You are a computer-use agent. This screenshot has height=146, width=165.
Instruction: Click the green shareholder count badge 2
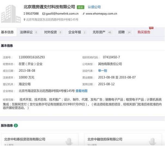(x=16, y=125)
